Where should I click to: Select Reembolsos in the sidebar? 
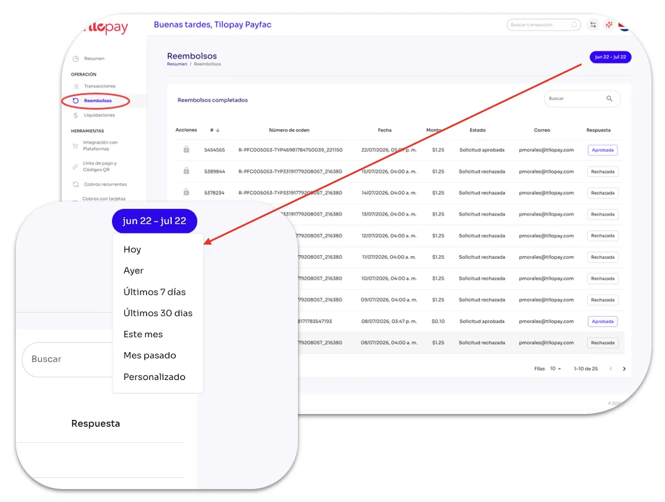click(97, 100)
